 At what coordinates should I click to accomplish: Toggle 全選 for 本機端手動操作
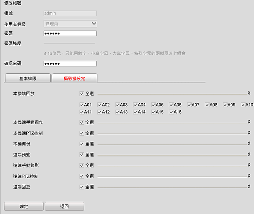pos(82,122)
